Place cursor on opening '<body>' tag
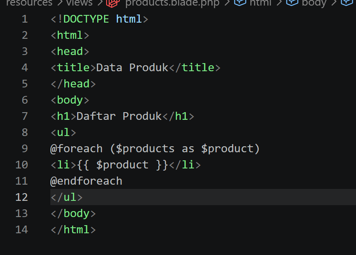The image size is (356, 255). pyautogui.click(x=70, y=100)
